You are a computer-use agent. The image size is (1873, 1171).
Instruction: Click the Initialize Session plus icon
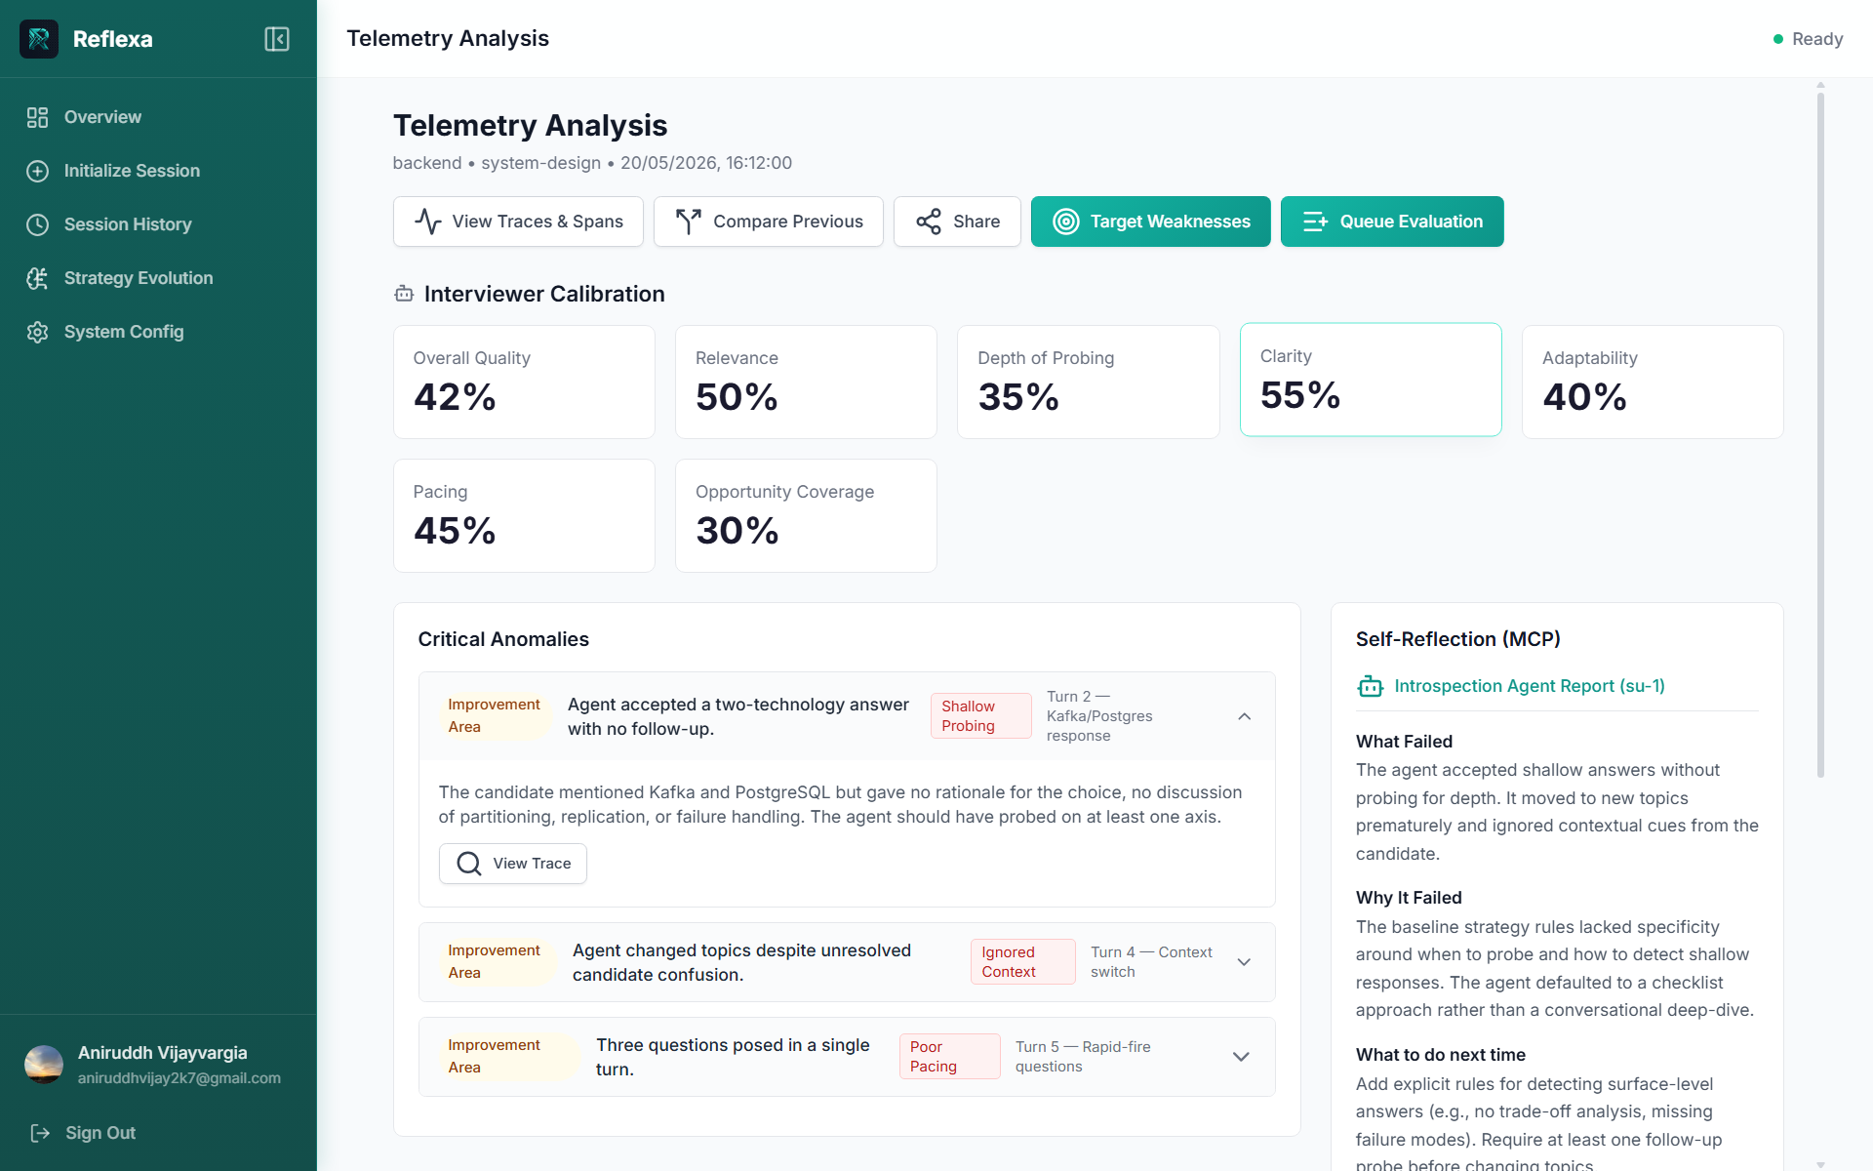(37, 171)
